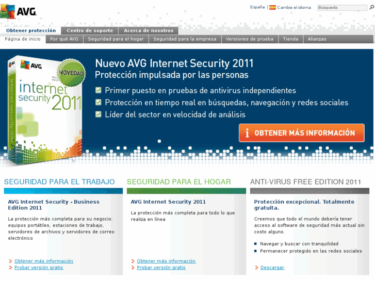375x281 pixels.
Task: Click arrow bullet beside Business Obtener más información
Action: tap(10, 261)
